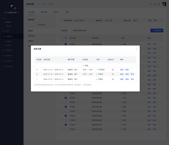Click the STYD brand logo in sidebar
169x145 pixels.
tap(12, 6)
